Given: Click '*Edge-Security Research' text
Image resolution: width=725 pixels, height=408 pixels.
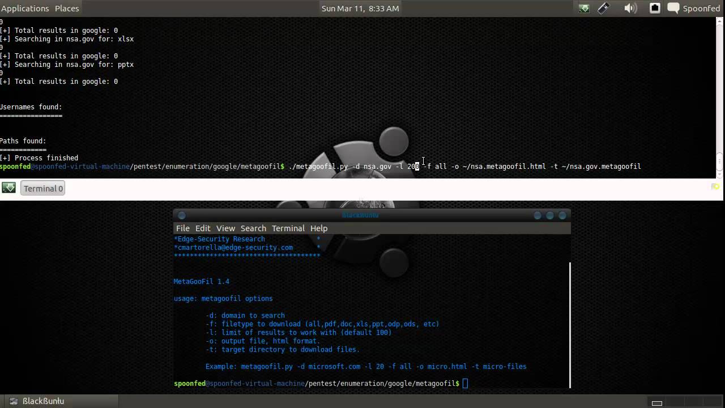Looking at the screenshot, I should pos(219,239).
